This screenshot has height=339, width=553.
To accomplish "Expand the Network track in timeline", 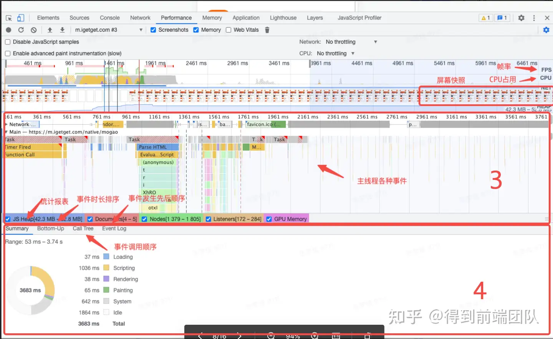I will tap(6, 124).
